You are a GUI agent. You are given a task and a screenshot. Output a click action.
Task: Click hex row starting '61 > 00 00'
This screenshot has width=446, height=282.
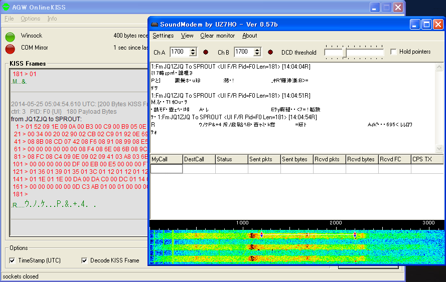click(81, 149)
